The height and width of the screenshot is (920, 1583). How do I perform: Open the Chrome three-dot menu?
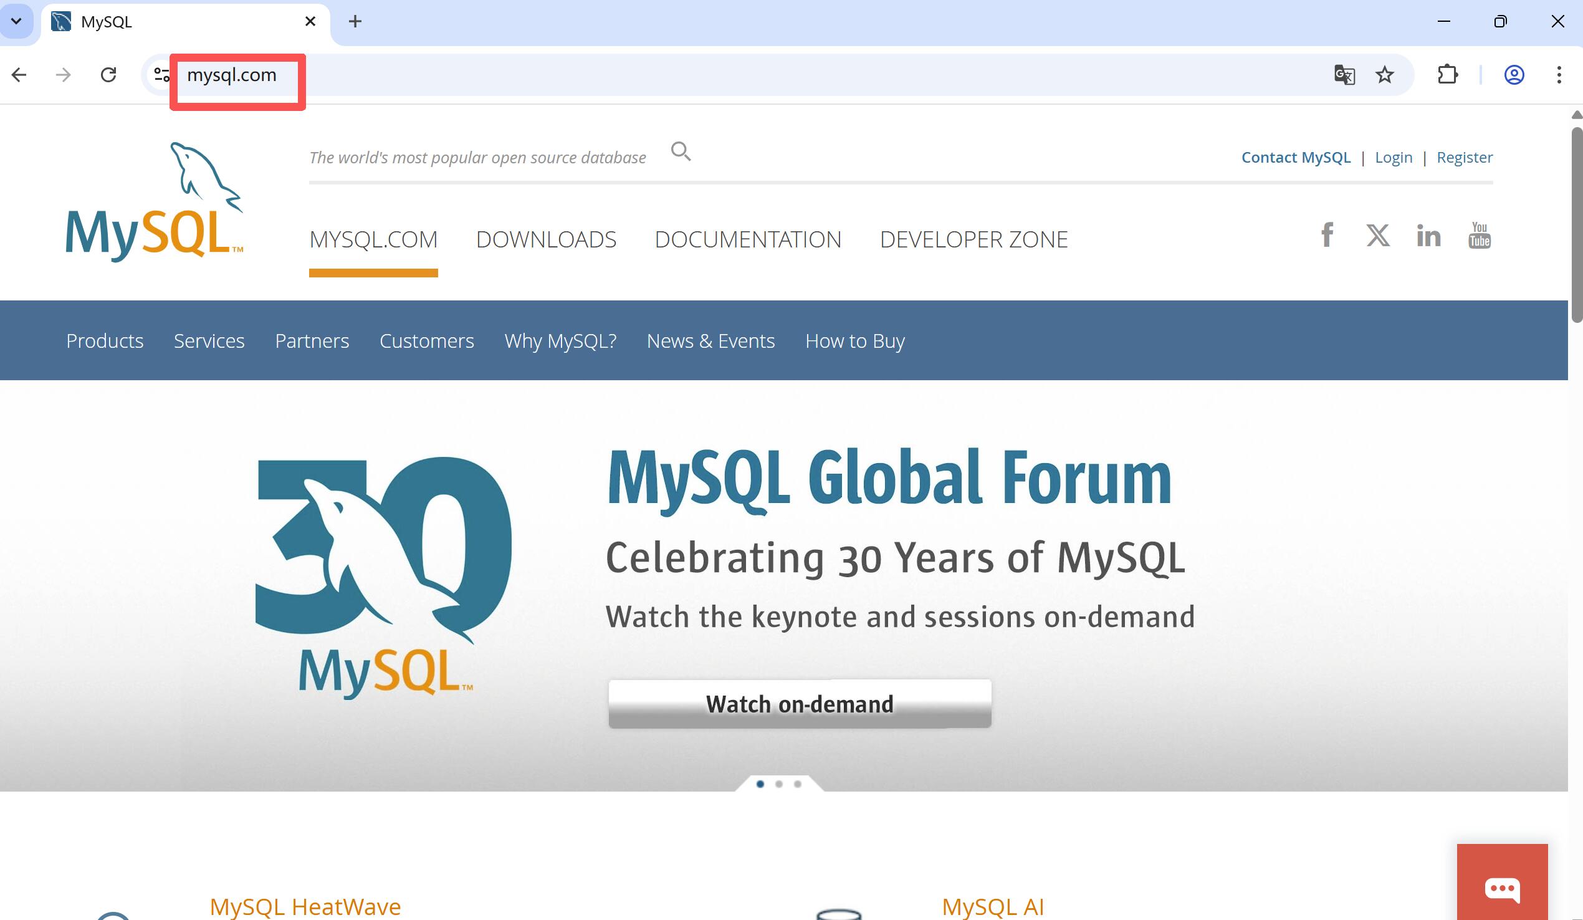click(x=1559, y=75)
